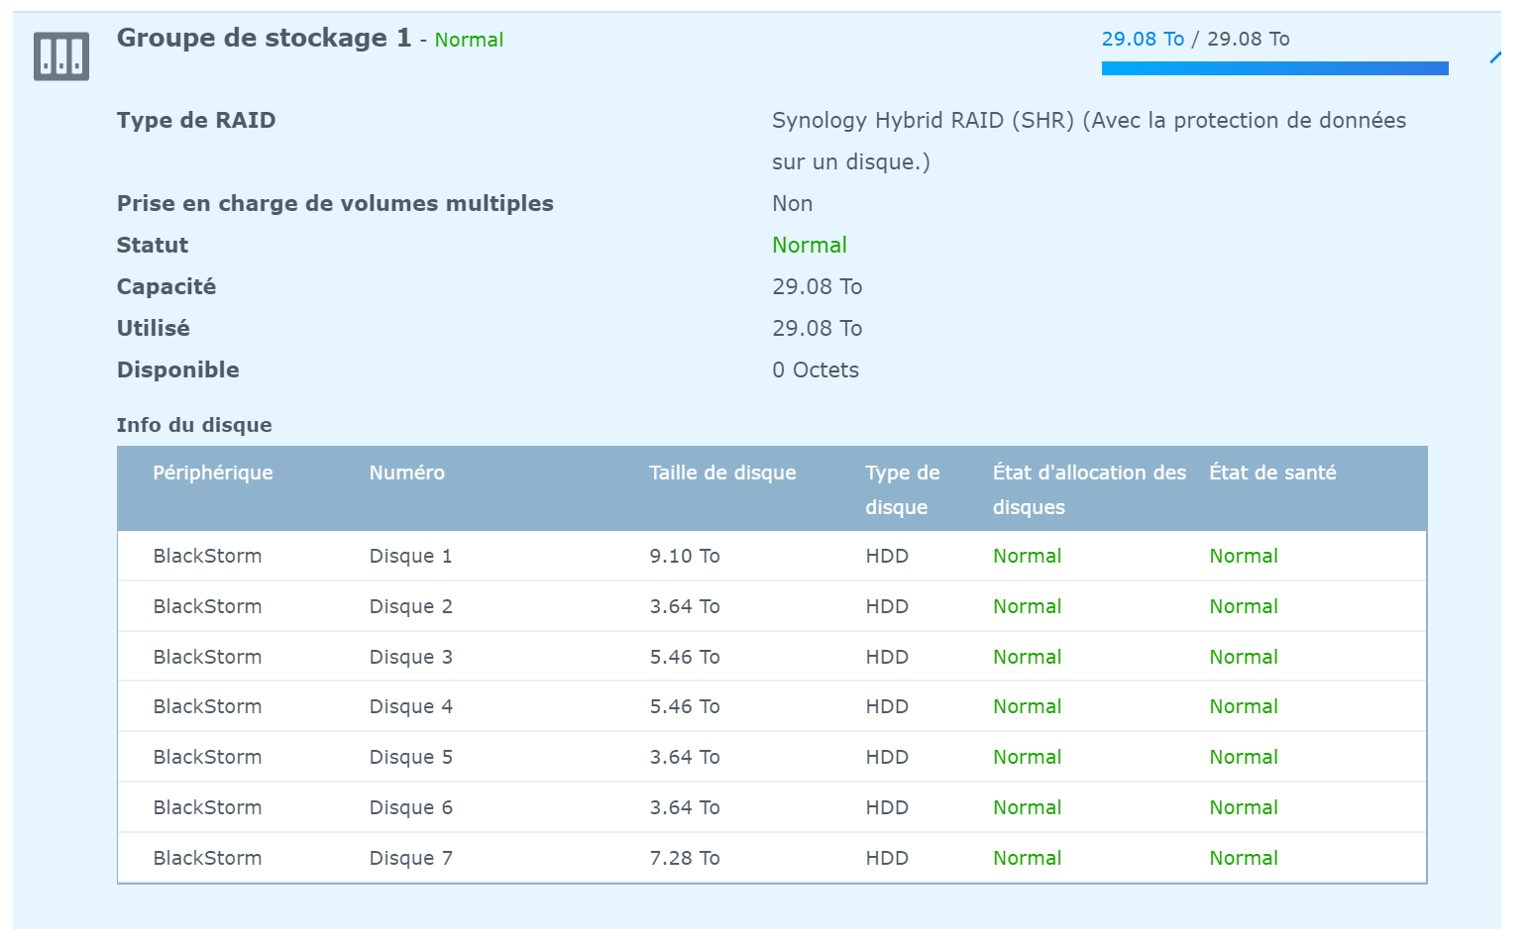Viewport: 1534px width, 947px height.
Task: Click État d'allocation des disques header
Action: click(x=1088, y=489)
